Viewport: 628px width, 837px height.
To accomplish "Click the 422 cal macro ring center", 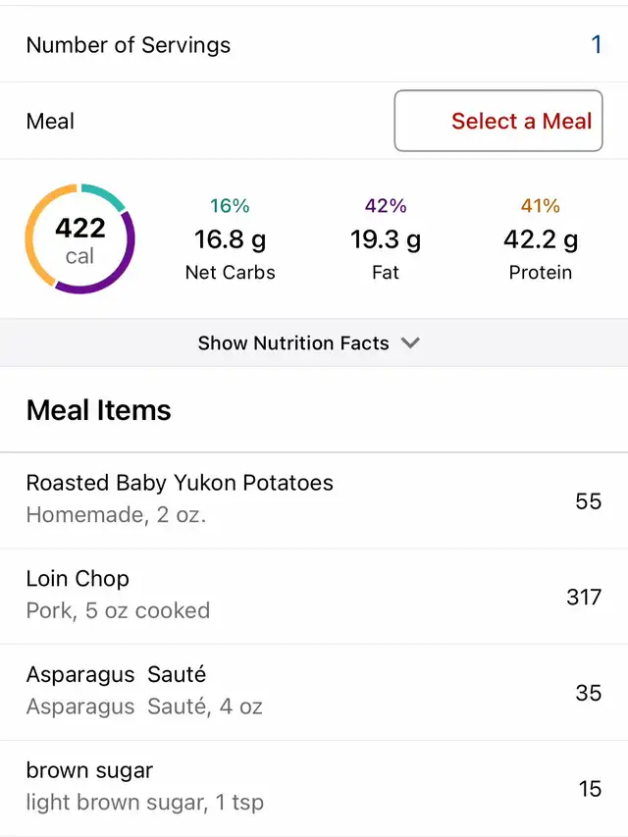I will (x=79, y=239).
